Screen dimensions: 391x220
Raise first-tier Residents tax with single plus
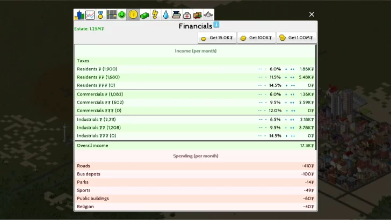(286, 69)
